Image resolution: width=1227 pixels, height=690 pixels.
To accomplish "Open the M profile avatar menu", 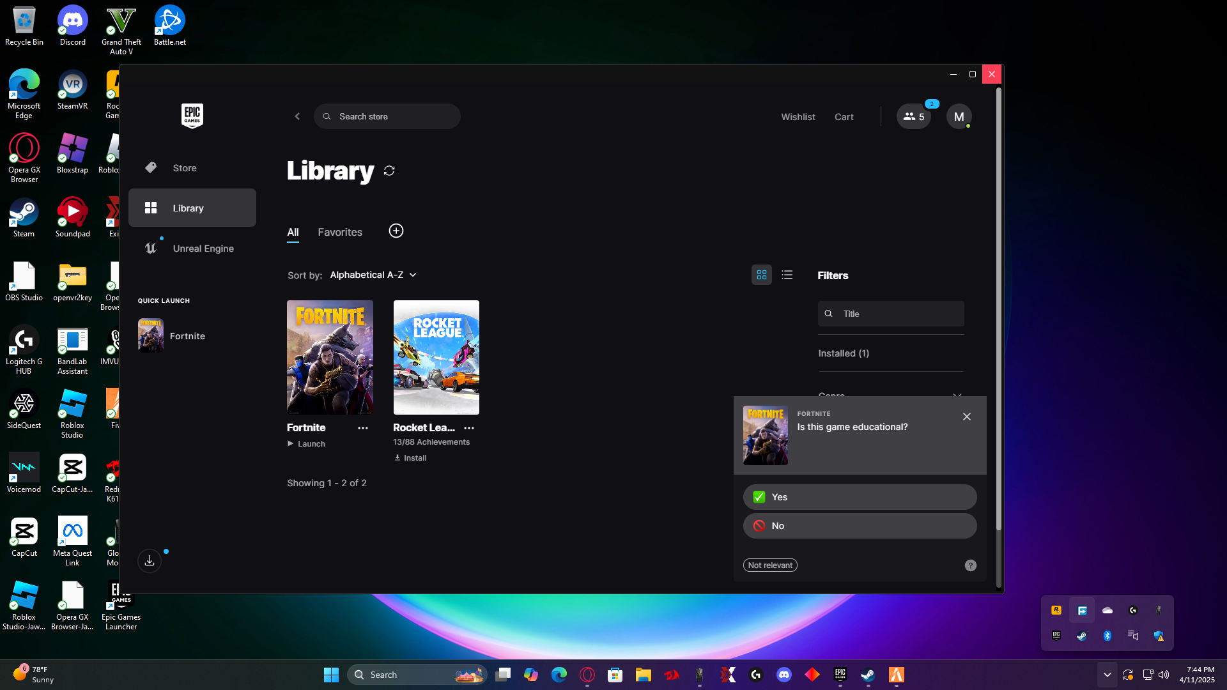I will point(959,116).
